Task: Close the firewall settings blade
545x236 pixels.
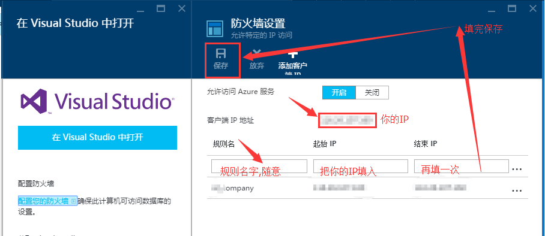Action: [x=532, y=8]
